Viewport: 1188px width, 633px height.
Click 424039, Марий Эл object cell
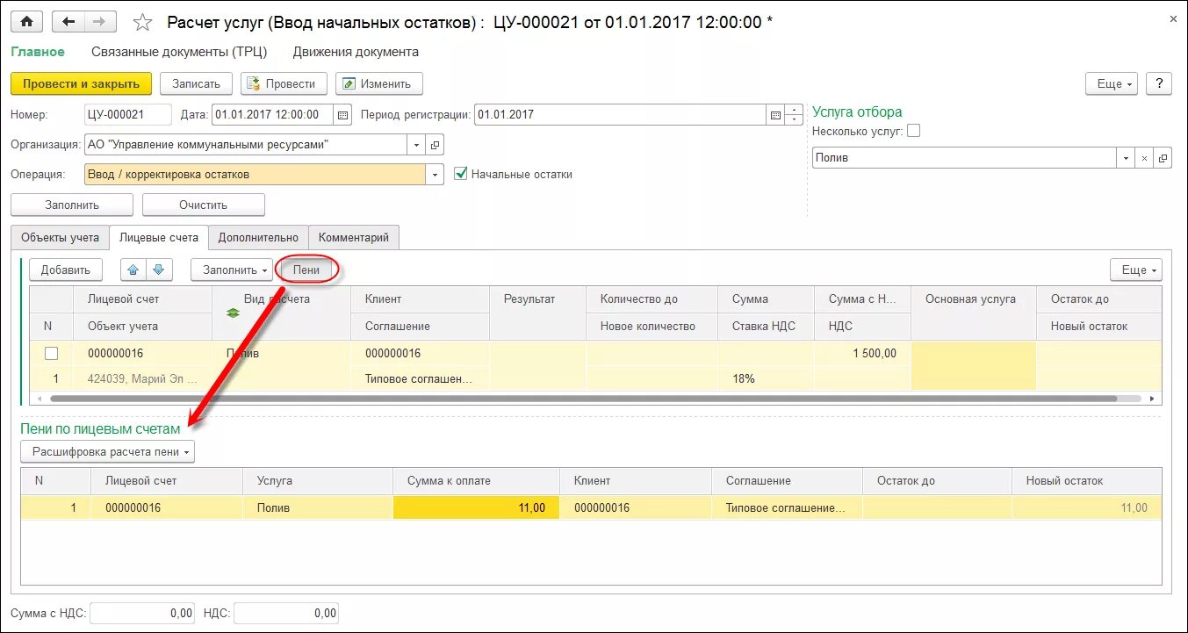[143, 378]
